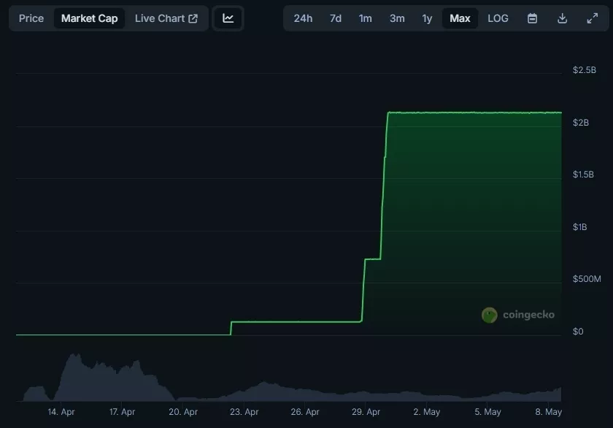The height and width of the screenshot is (428, 613).
Task: Click the $2B plateau line on chart
Action: 474,112
